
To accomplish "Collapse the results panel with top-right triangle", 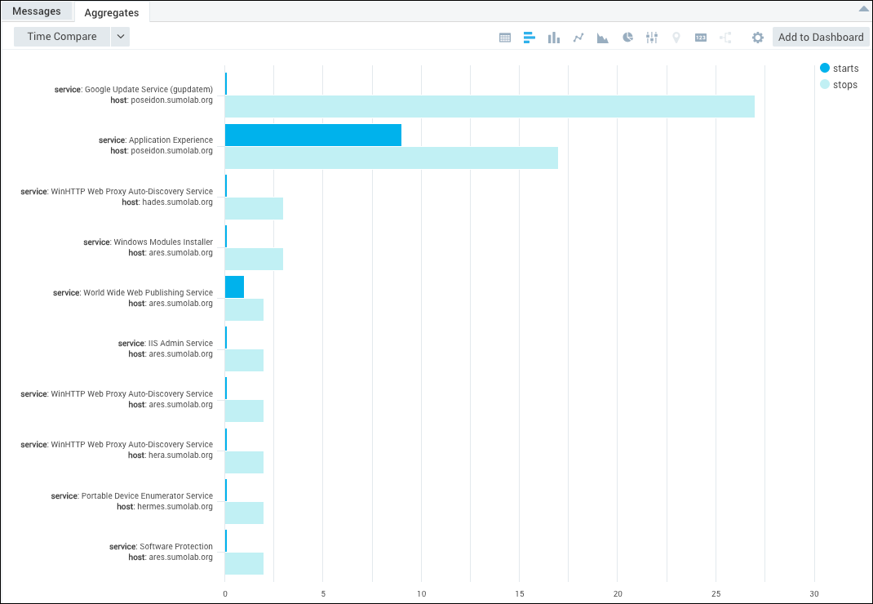I will pos(863,9).
